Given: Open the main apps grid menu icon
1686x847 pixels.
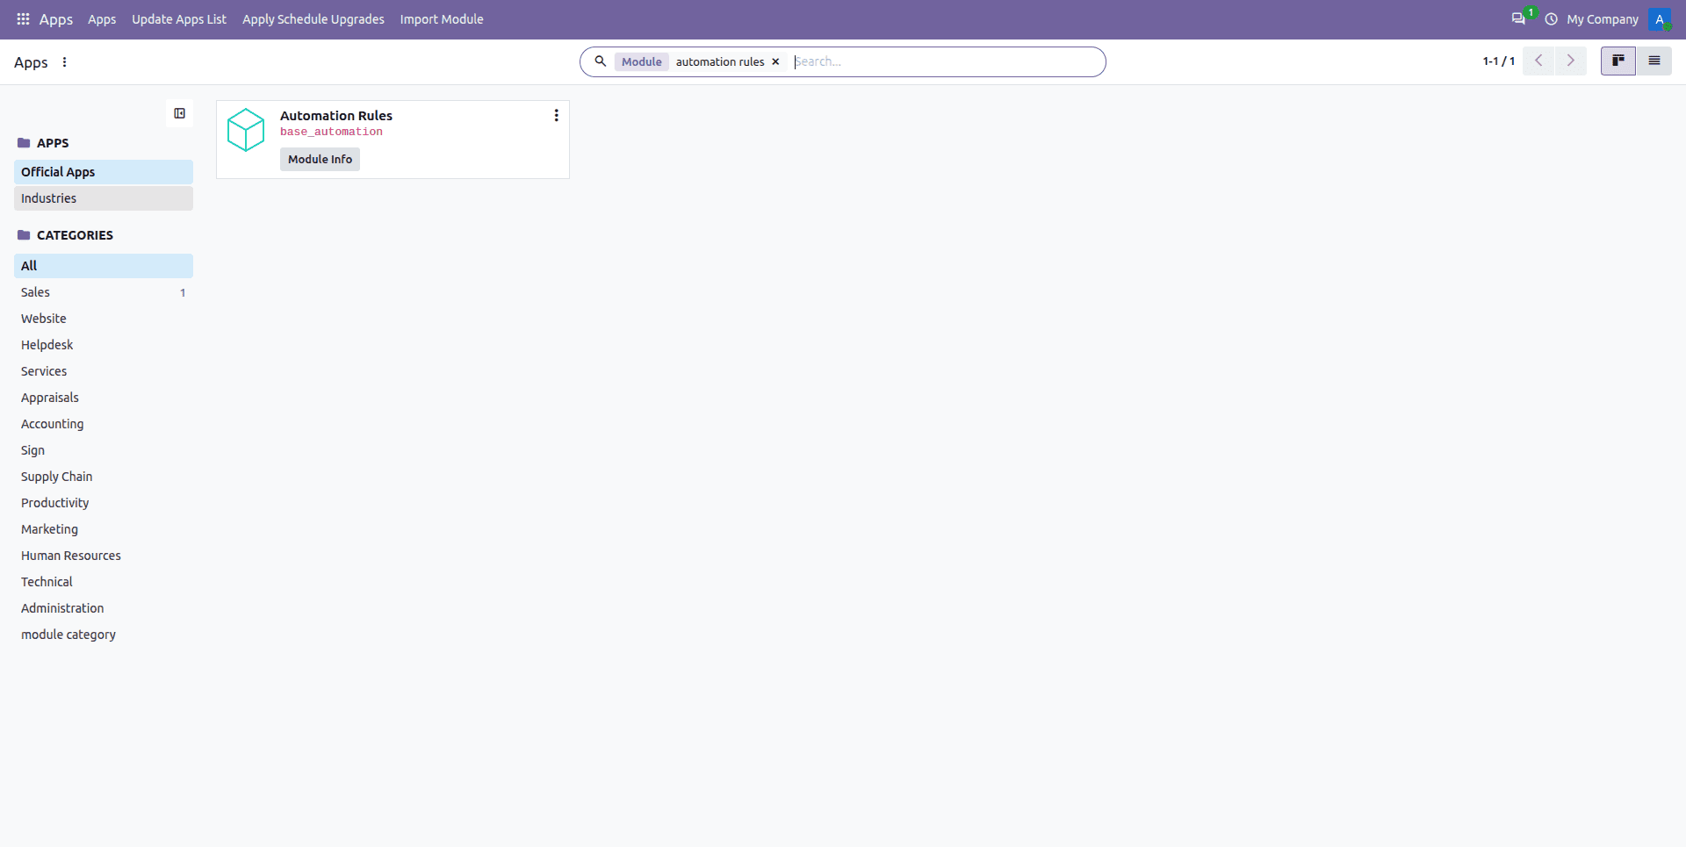Looking at the screenshot, I should pyautogui.click(x=24, y=19).
